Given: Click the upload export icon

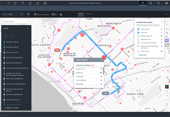Looking at the screenshot, I should pyautogui.click(x=30, y=3).
